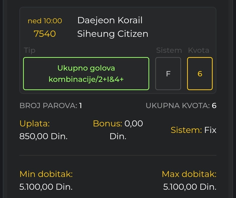
Task: Tap the Bonus 0,00 Din. field
Action: pos(118,130)
